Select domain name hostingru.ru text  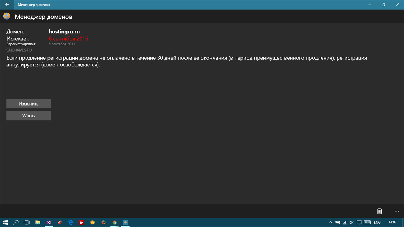(x=64, y=32)
